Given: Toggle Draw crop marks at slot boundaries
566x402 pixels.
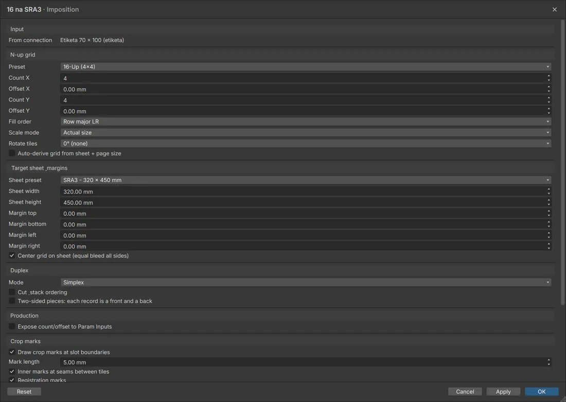Looking at the screenshot, I should point(12,352).
